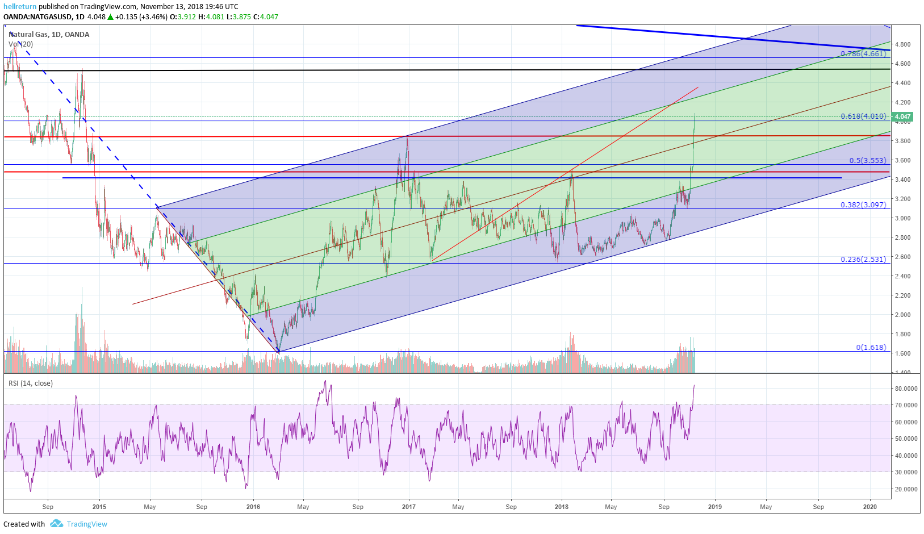Click the RSI 50.0000 scale label
The width and height of the screenshot is (924, 534).
pyautogui.click(x=906, y=439)
